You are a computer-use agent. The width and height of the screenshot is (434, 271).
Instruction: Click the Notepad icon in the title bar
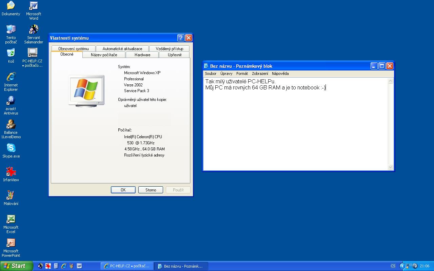coord(206,66)
